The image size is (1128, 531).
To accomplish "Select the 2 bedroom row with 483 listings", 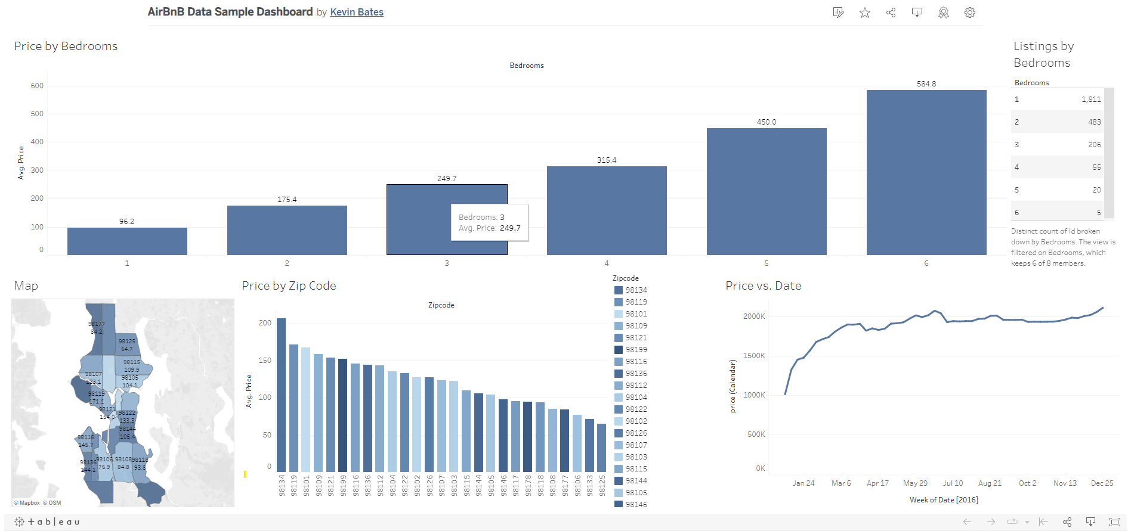I will 1058,122.
